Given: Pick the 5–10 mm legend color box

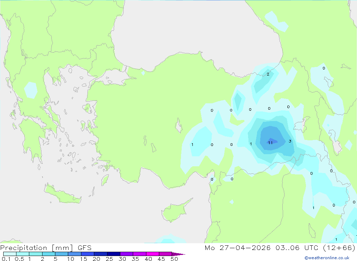Looking at the screenshot, I should click(x=62, y=254).
